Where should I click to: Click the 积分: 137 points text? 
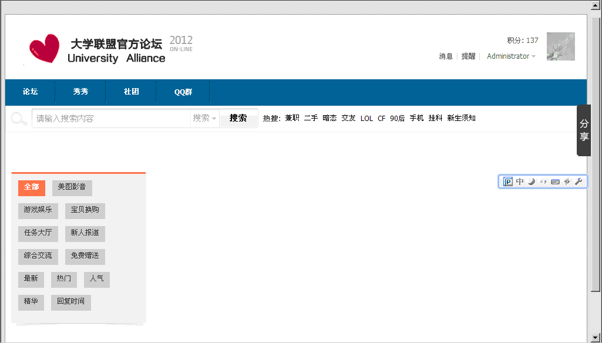[x=523, y=41]
